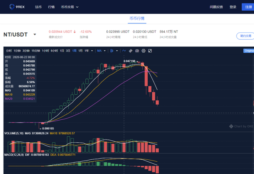Expand the NT/USDT pair selector arrow
The width and height of the screenshot is (254, 174).
click(x=35, y=34)
